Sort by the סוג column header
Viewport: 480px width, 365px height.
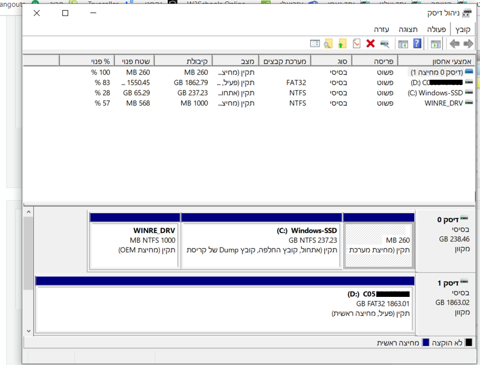click(331, 61)
